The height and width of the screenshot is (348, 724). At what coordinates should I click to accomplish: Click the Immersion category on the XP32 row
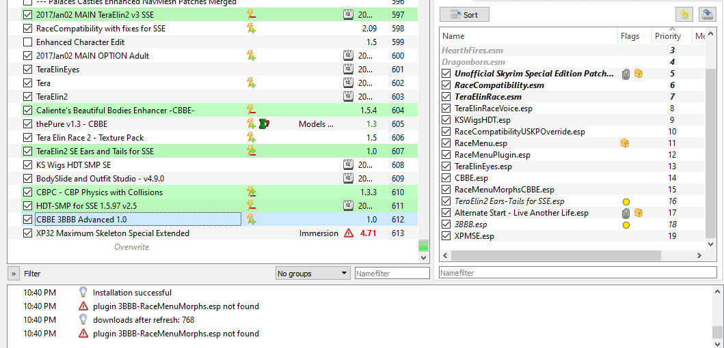coord(319,233)
